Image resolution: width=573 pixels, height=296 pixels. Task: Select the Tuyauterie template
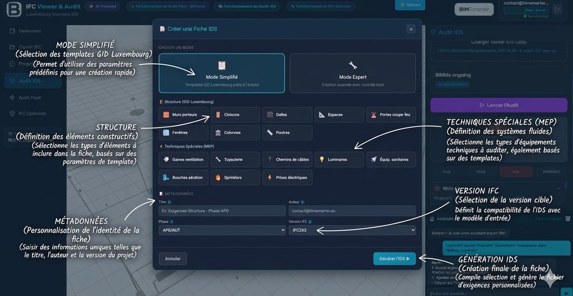pos(236,159)
